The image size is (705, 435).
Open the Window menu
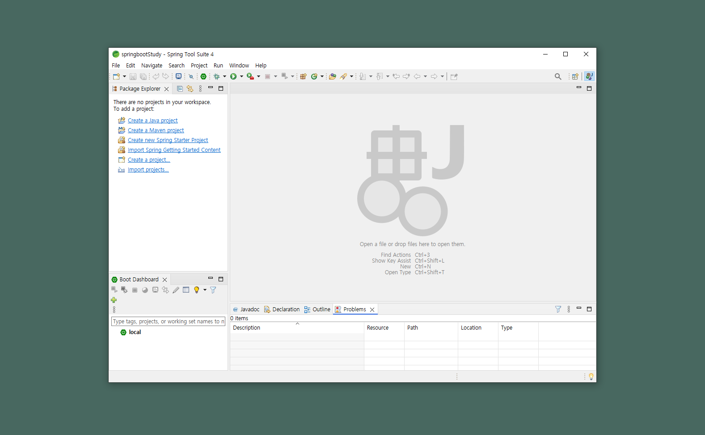pyautogui.click(x=239, y=65)
